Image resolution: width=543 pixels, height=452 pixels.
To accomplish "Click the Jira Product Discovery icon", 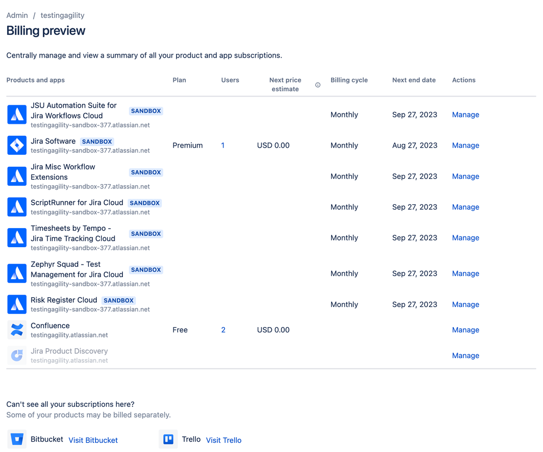I will (x=17, y=355).
